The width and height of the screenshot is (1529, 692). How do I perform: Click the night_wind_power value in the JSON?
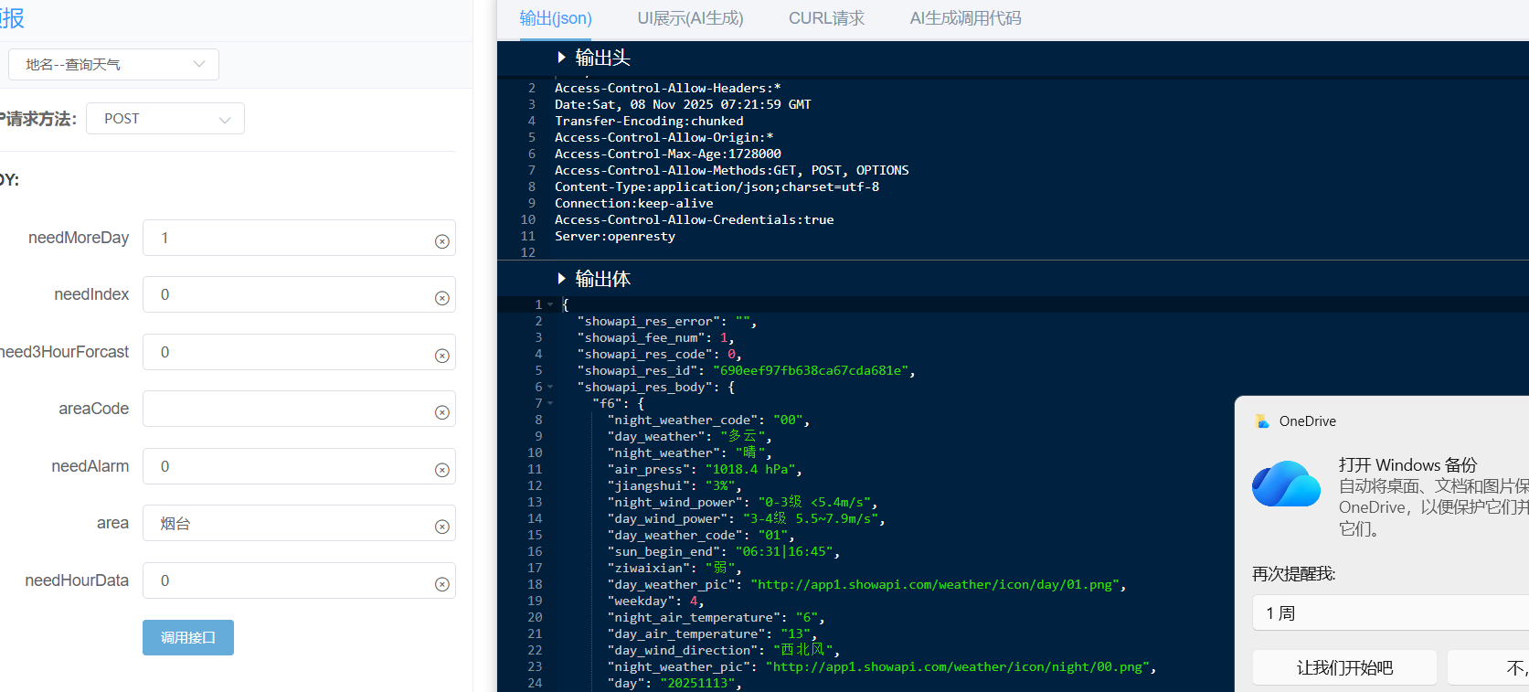tap(814, 502)
